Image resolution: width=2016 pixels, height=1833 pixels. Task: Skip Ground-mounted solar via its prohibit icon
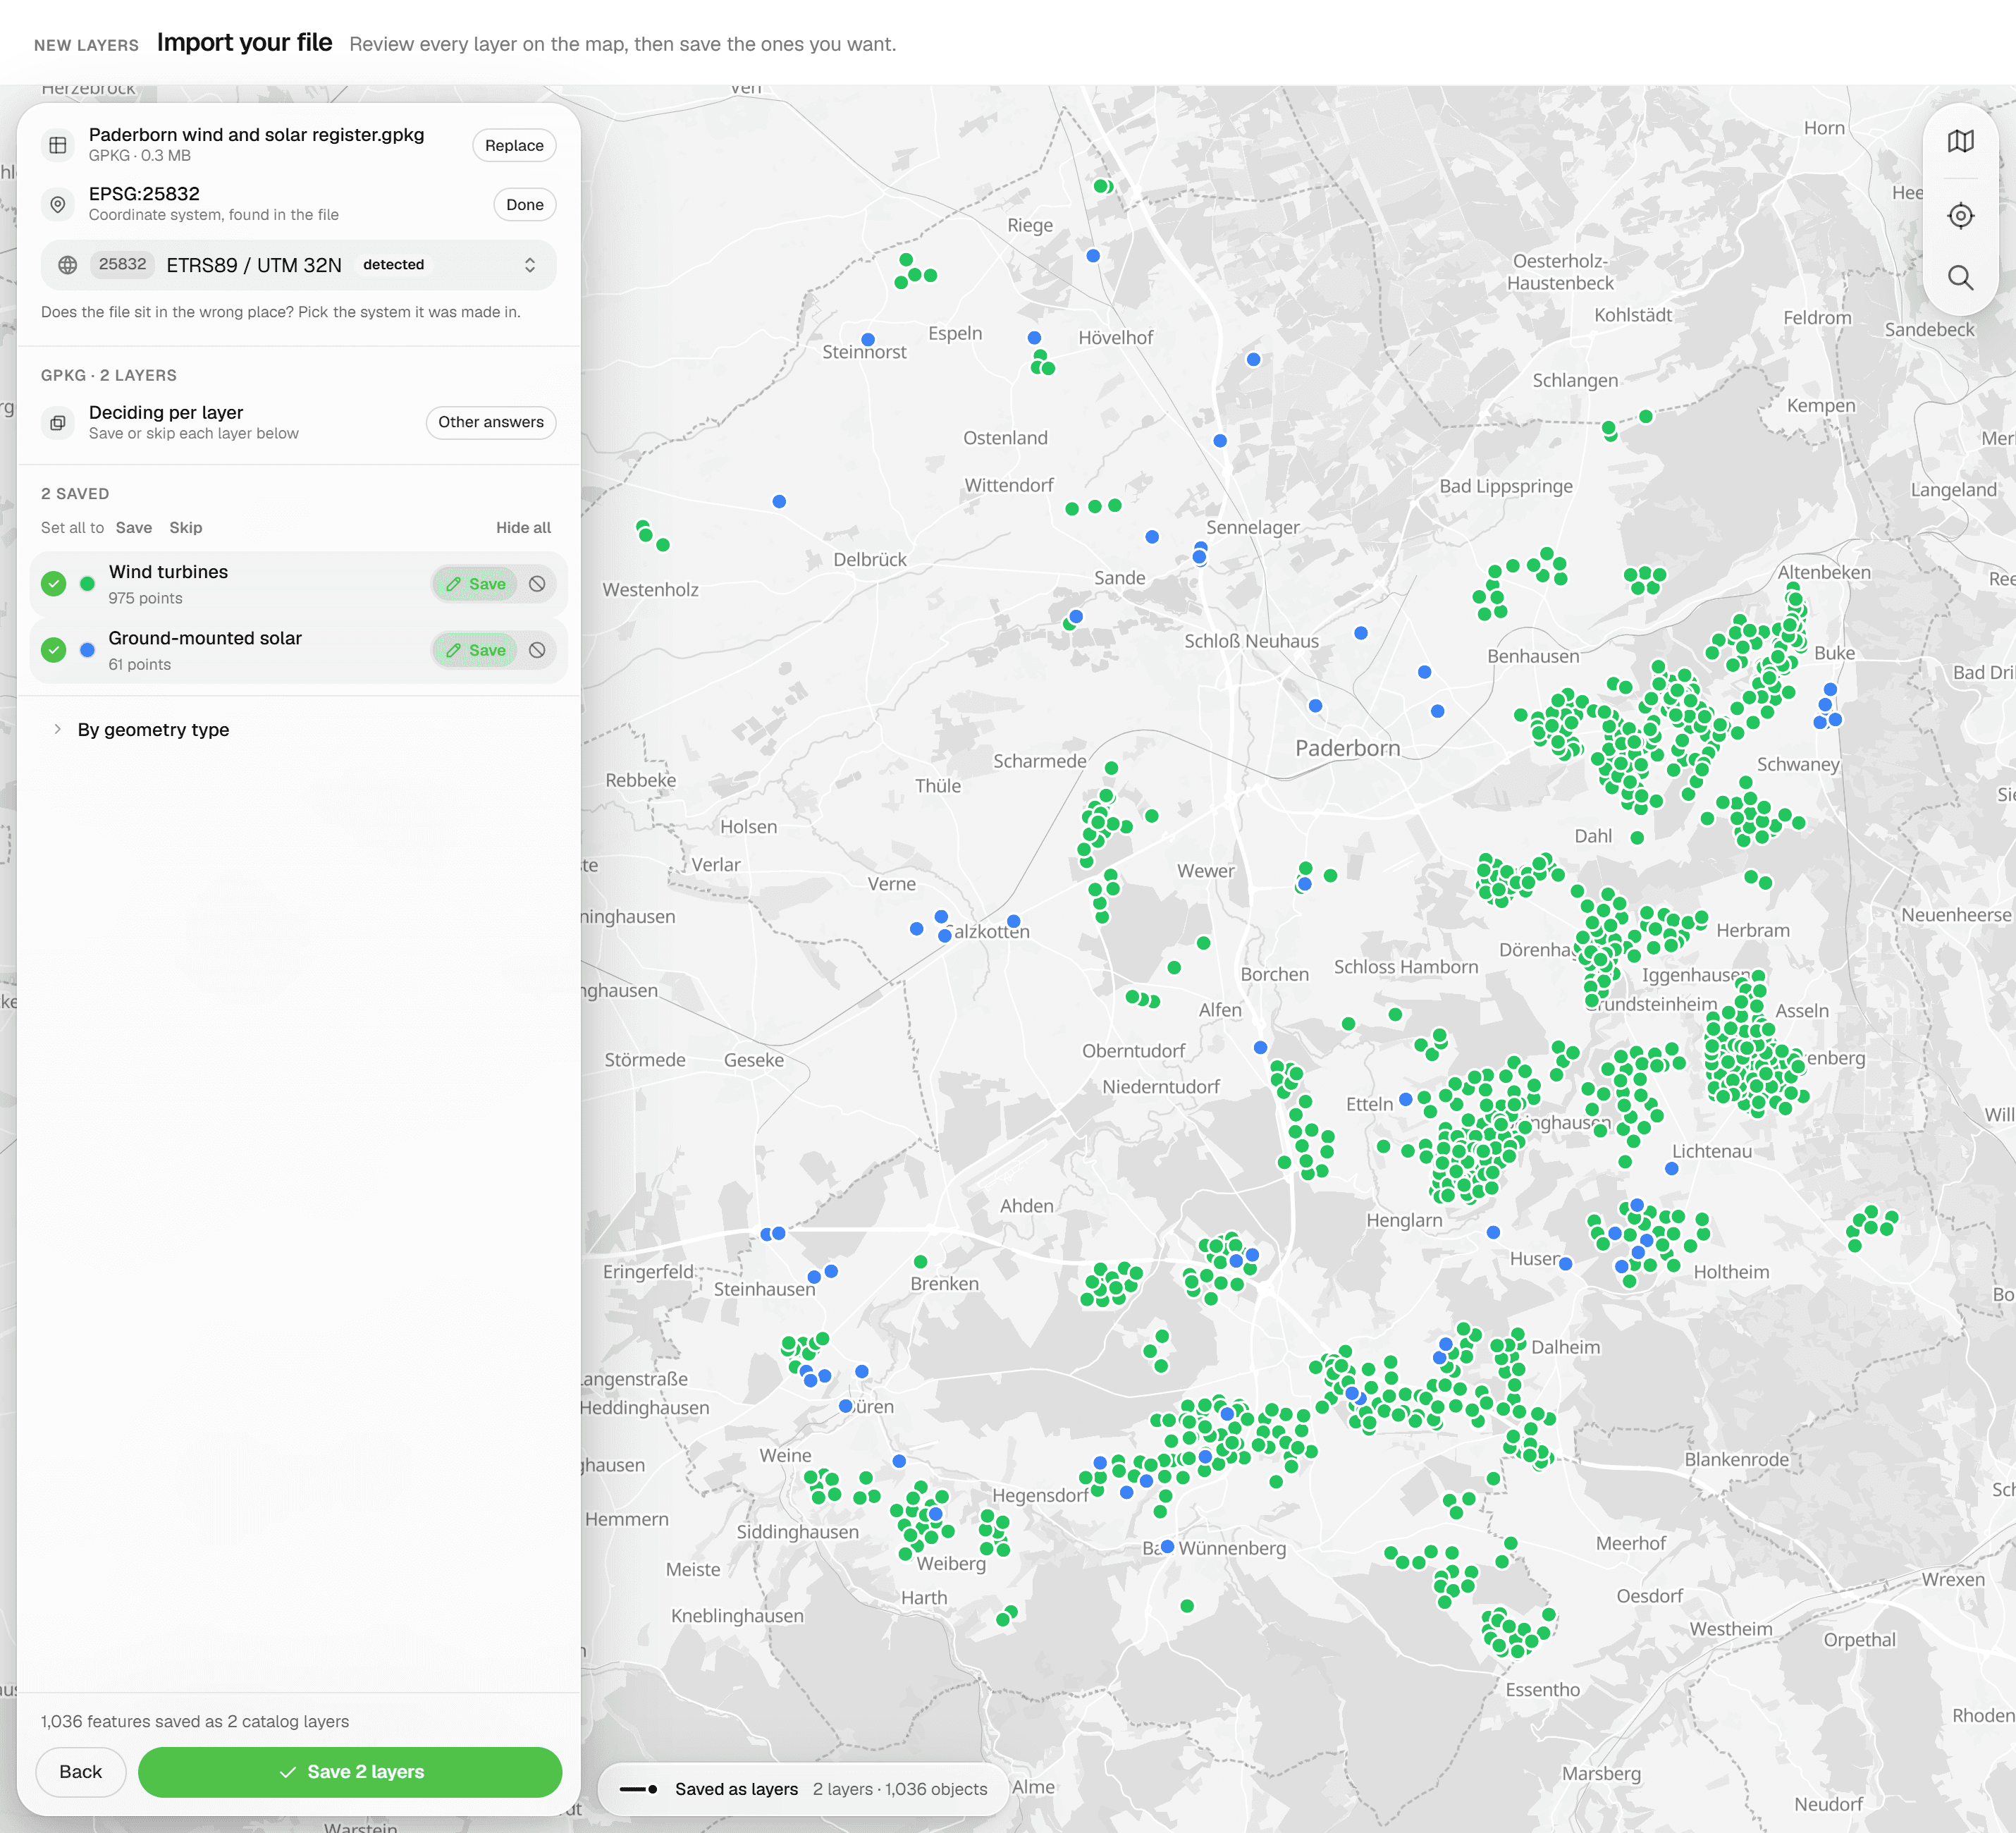(x=537, y=650)
